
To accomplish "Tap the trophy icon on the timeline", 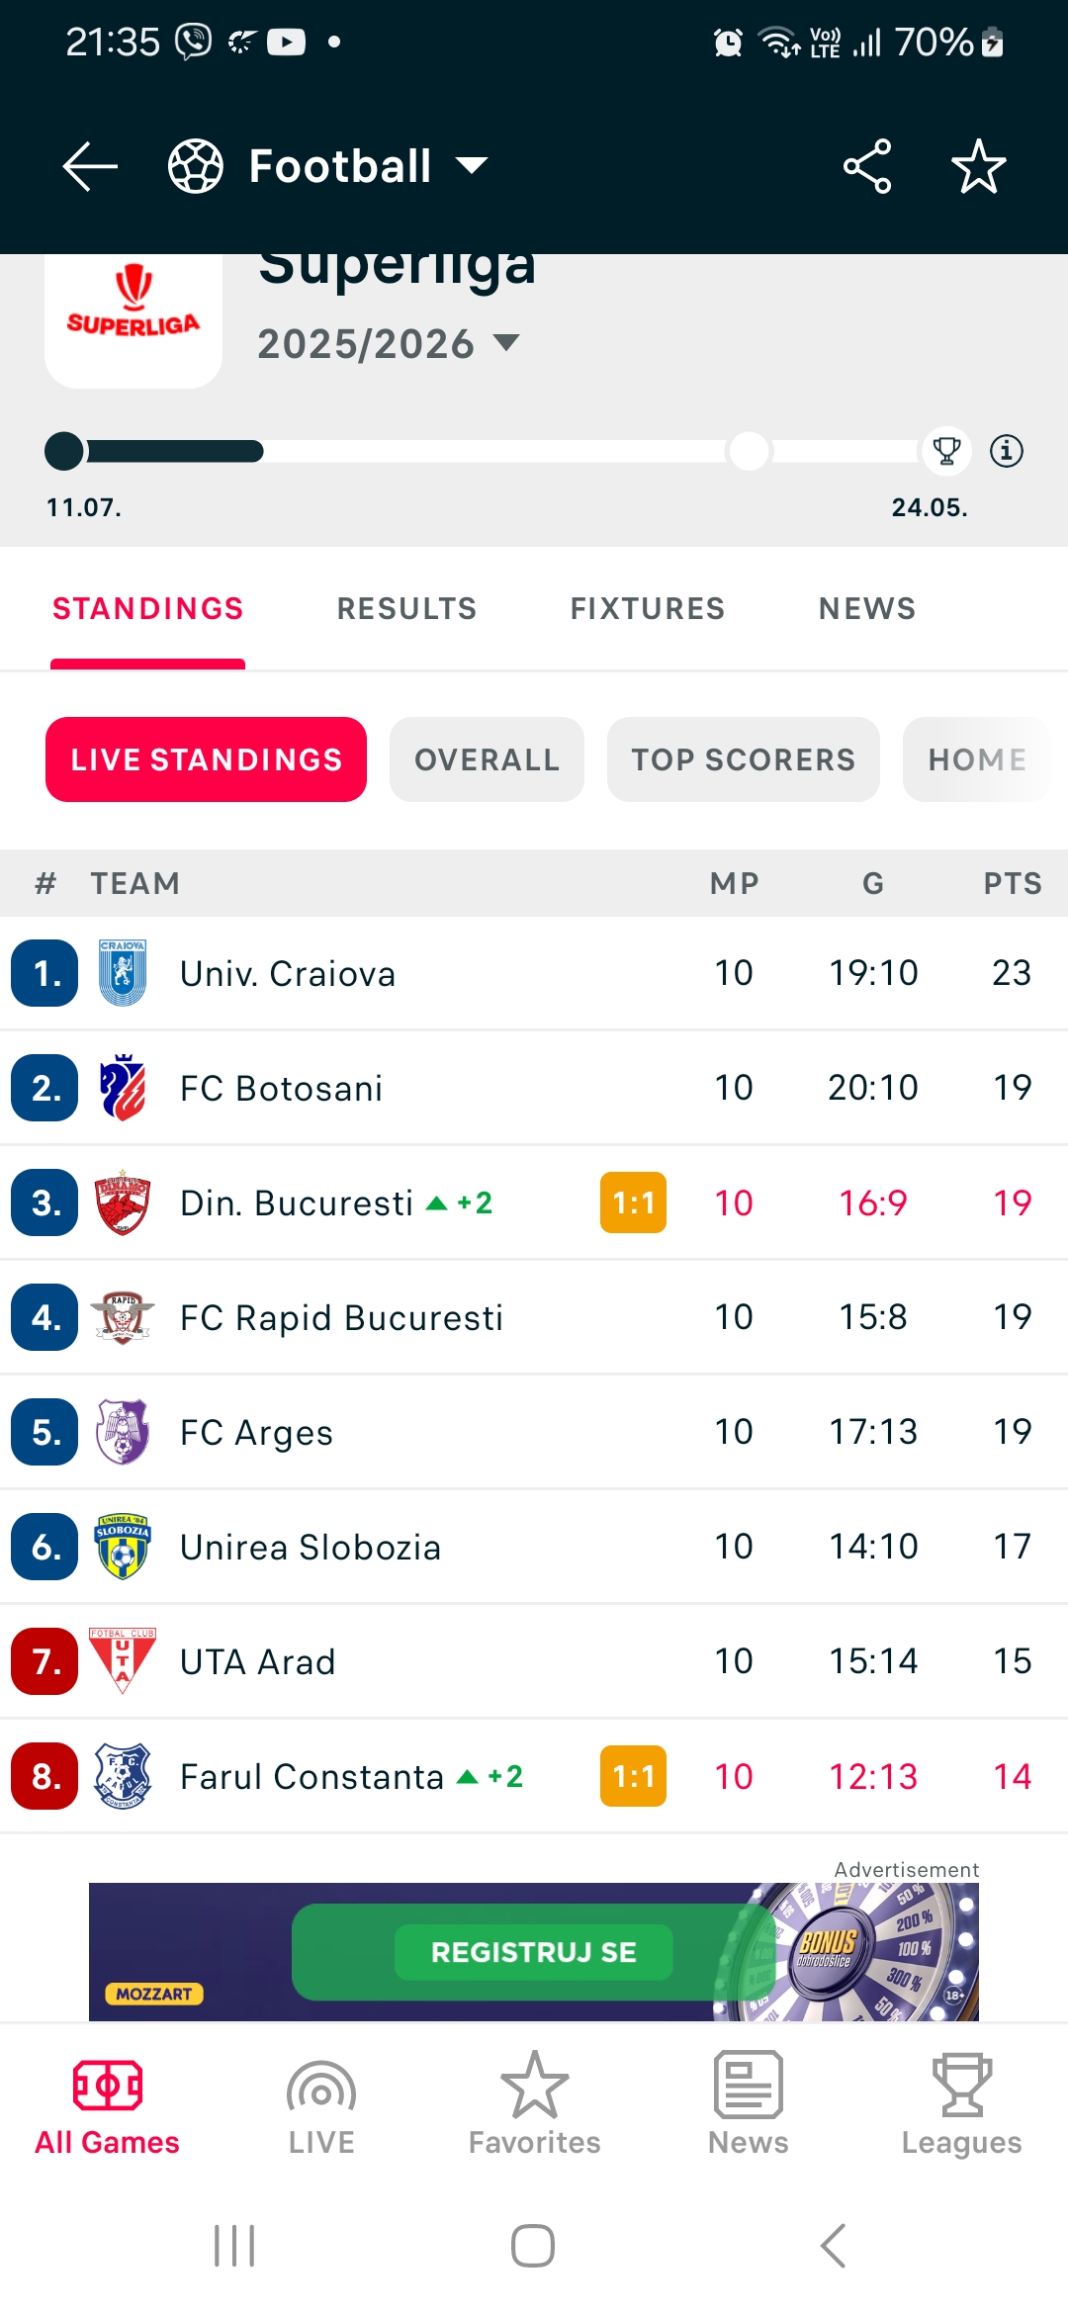I will coord(946,451).
